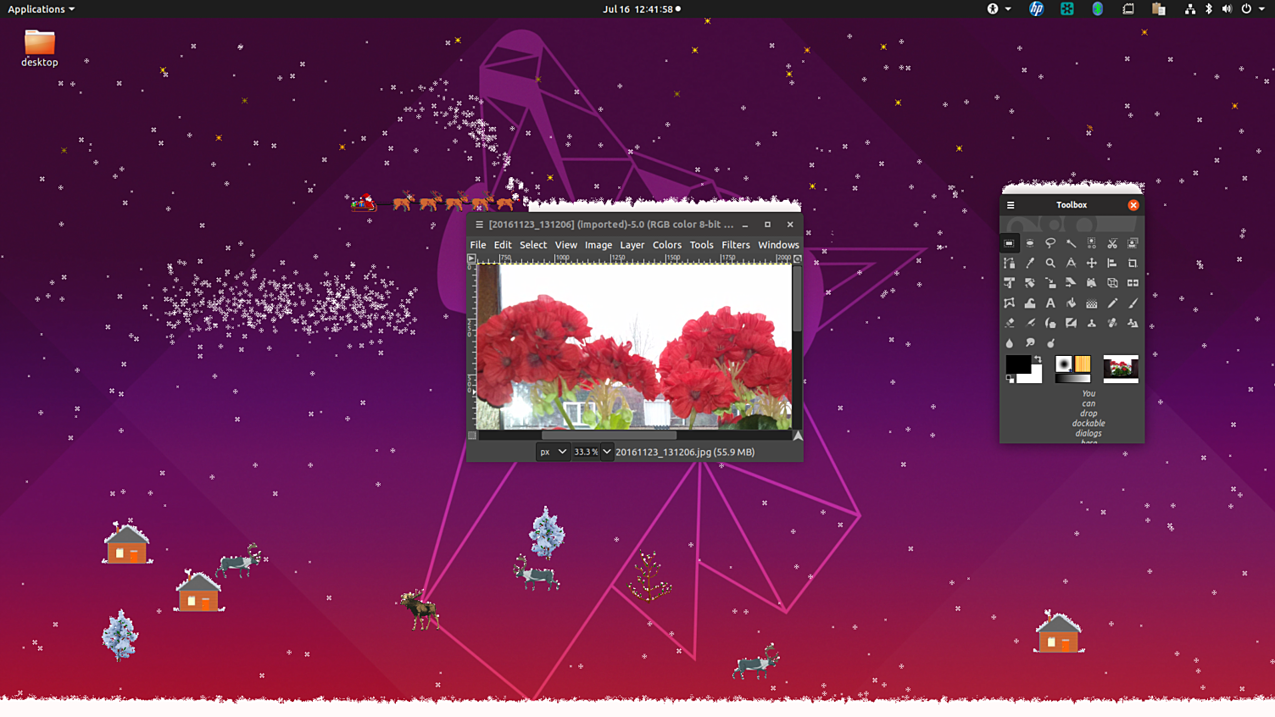Select the Crop tool
1275x717 pixels.
[x=1133, y=264]
